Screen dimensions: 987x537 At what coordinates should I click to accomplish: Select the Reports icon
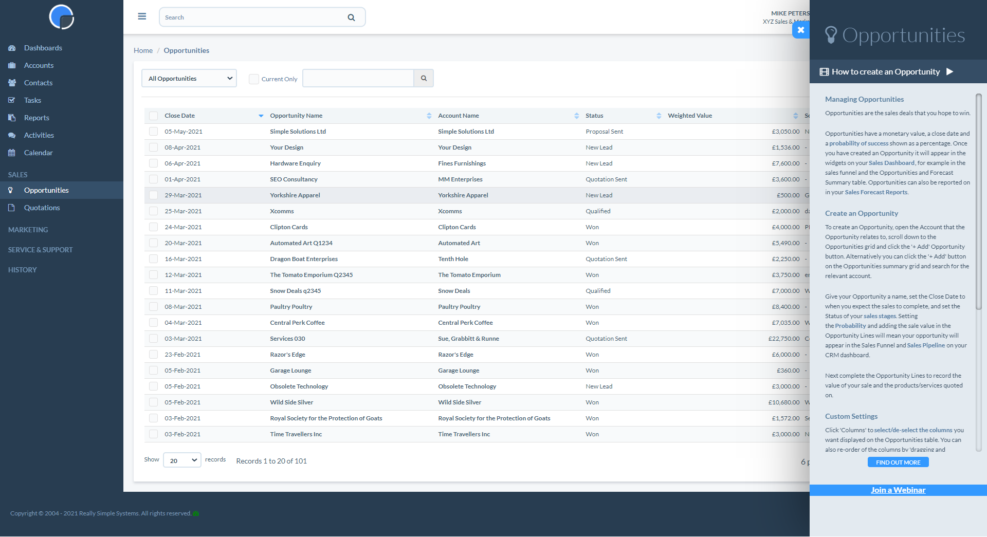12,118
